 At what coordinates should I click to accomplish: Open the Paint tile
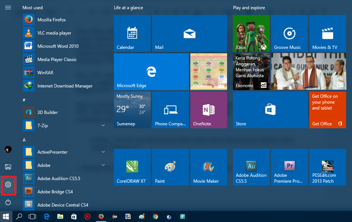pyautogui.click(x=170, y=167)
